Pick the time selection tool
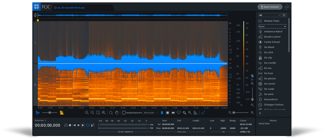 coord(162,113)
